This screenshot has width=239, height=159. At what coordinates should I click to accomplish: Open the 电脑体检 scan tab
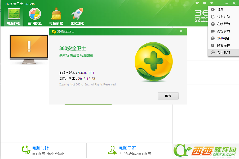[14, 16]
